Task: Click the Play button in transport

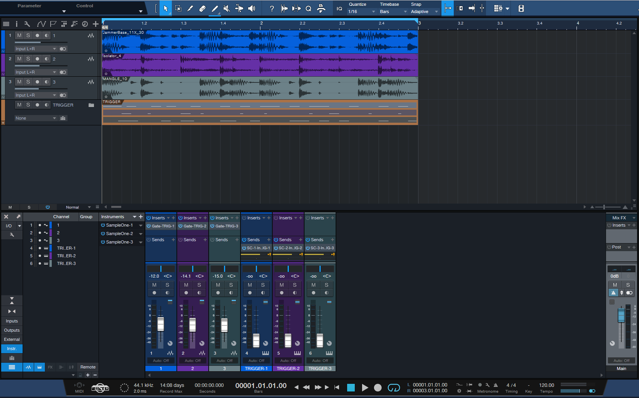Action: pos(365,388)
